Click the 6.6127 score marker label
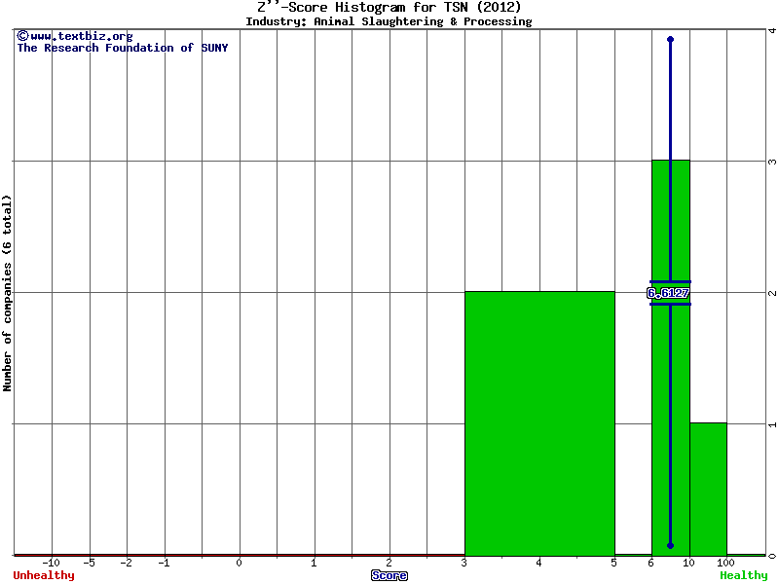This screenshot has height=584, width=779. click(669, 293)
